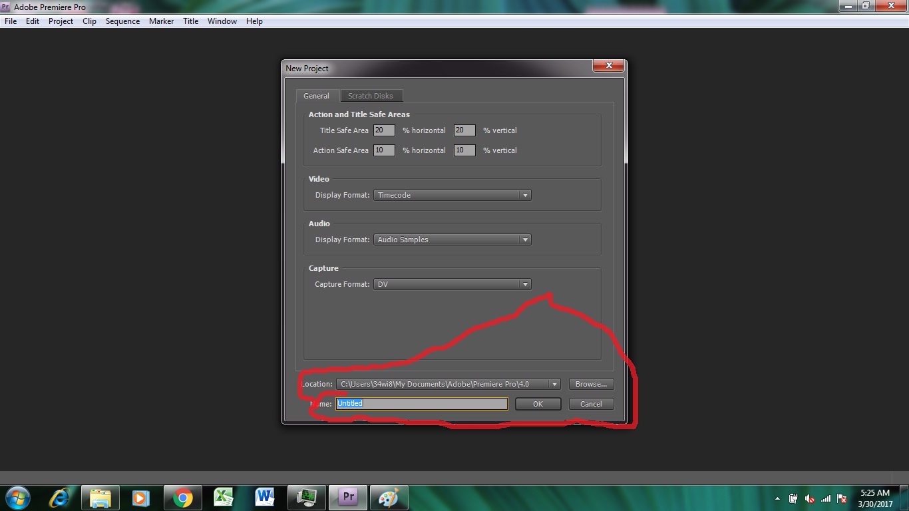Click Title Safe Area vertical percent field

[x=464, y=130]
